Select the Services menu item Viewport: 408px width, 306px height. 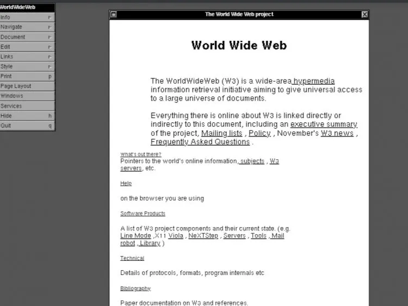(27, 106)
